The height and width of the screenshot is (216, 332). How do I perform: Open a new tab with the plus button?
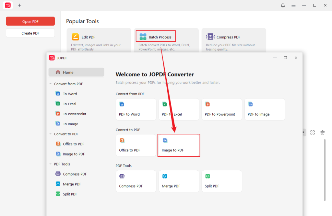(19, 5)
